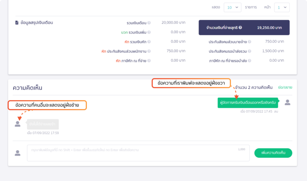307x181 pixels.
Task: Click the avatar beside the comment input box
Action: 18,153
